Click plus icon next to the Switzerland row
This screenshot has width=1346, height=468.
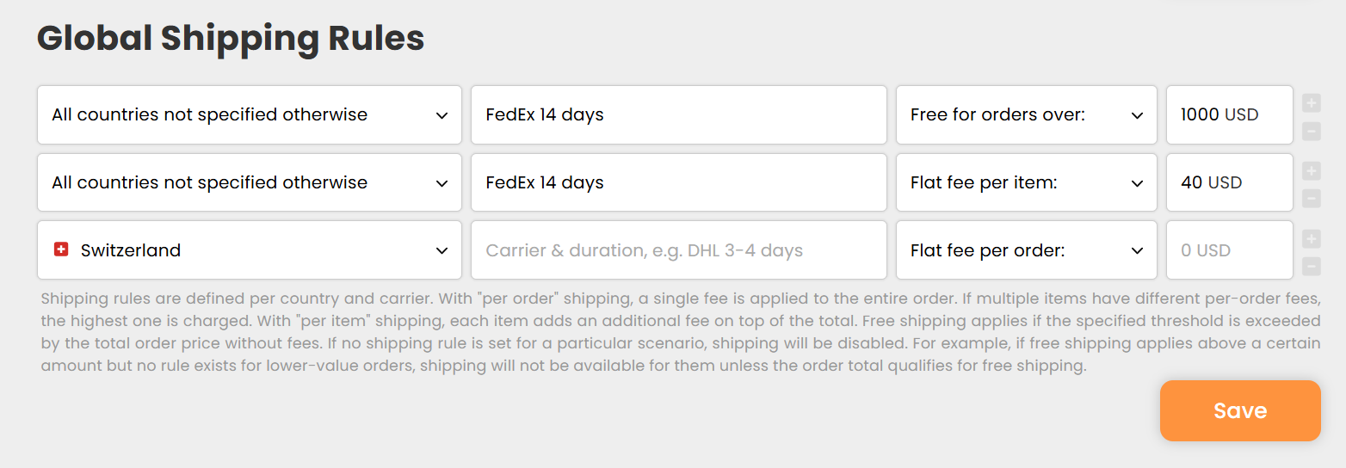pyautogui.click(x=1311, y=239)
